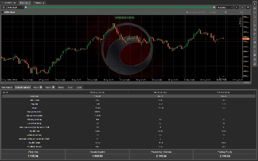Image resolution: width=258 pixels, height=161 pixels.
Task: Select the Ztrátové obchody row
Action: tap(129, 135)
